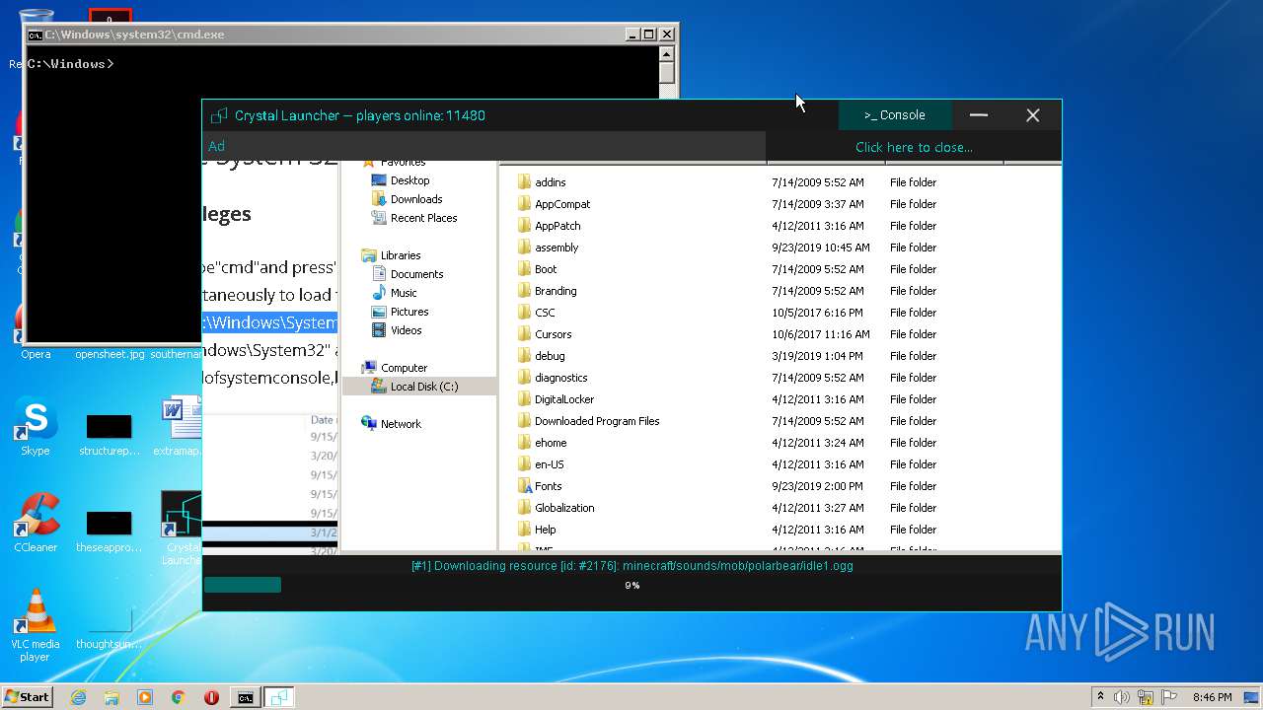The width and height of the screenshot is (1263, 710).
Task: Select the Boot folder icon
Action: tap(524, 269)
